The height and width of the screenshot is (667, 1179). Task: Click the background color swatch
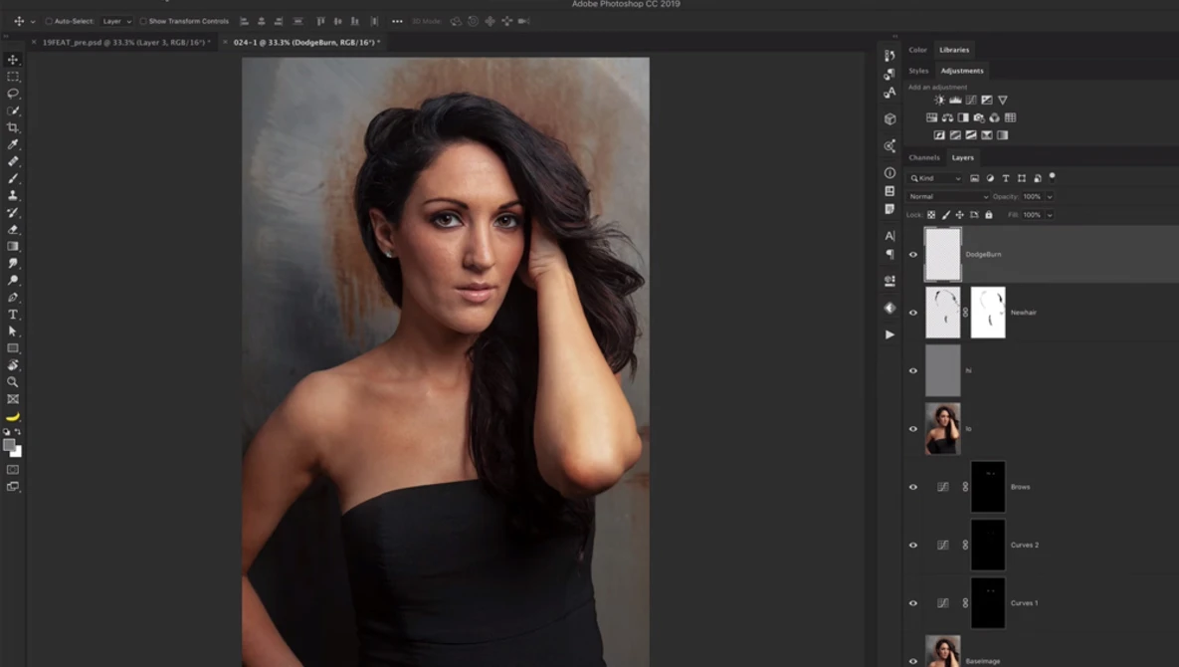[17, 453]
